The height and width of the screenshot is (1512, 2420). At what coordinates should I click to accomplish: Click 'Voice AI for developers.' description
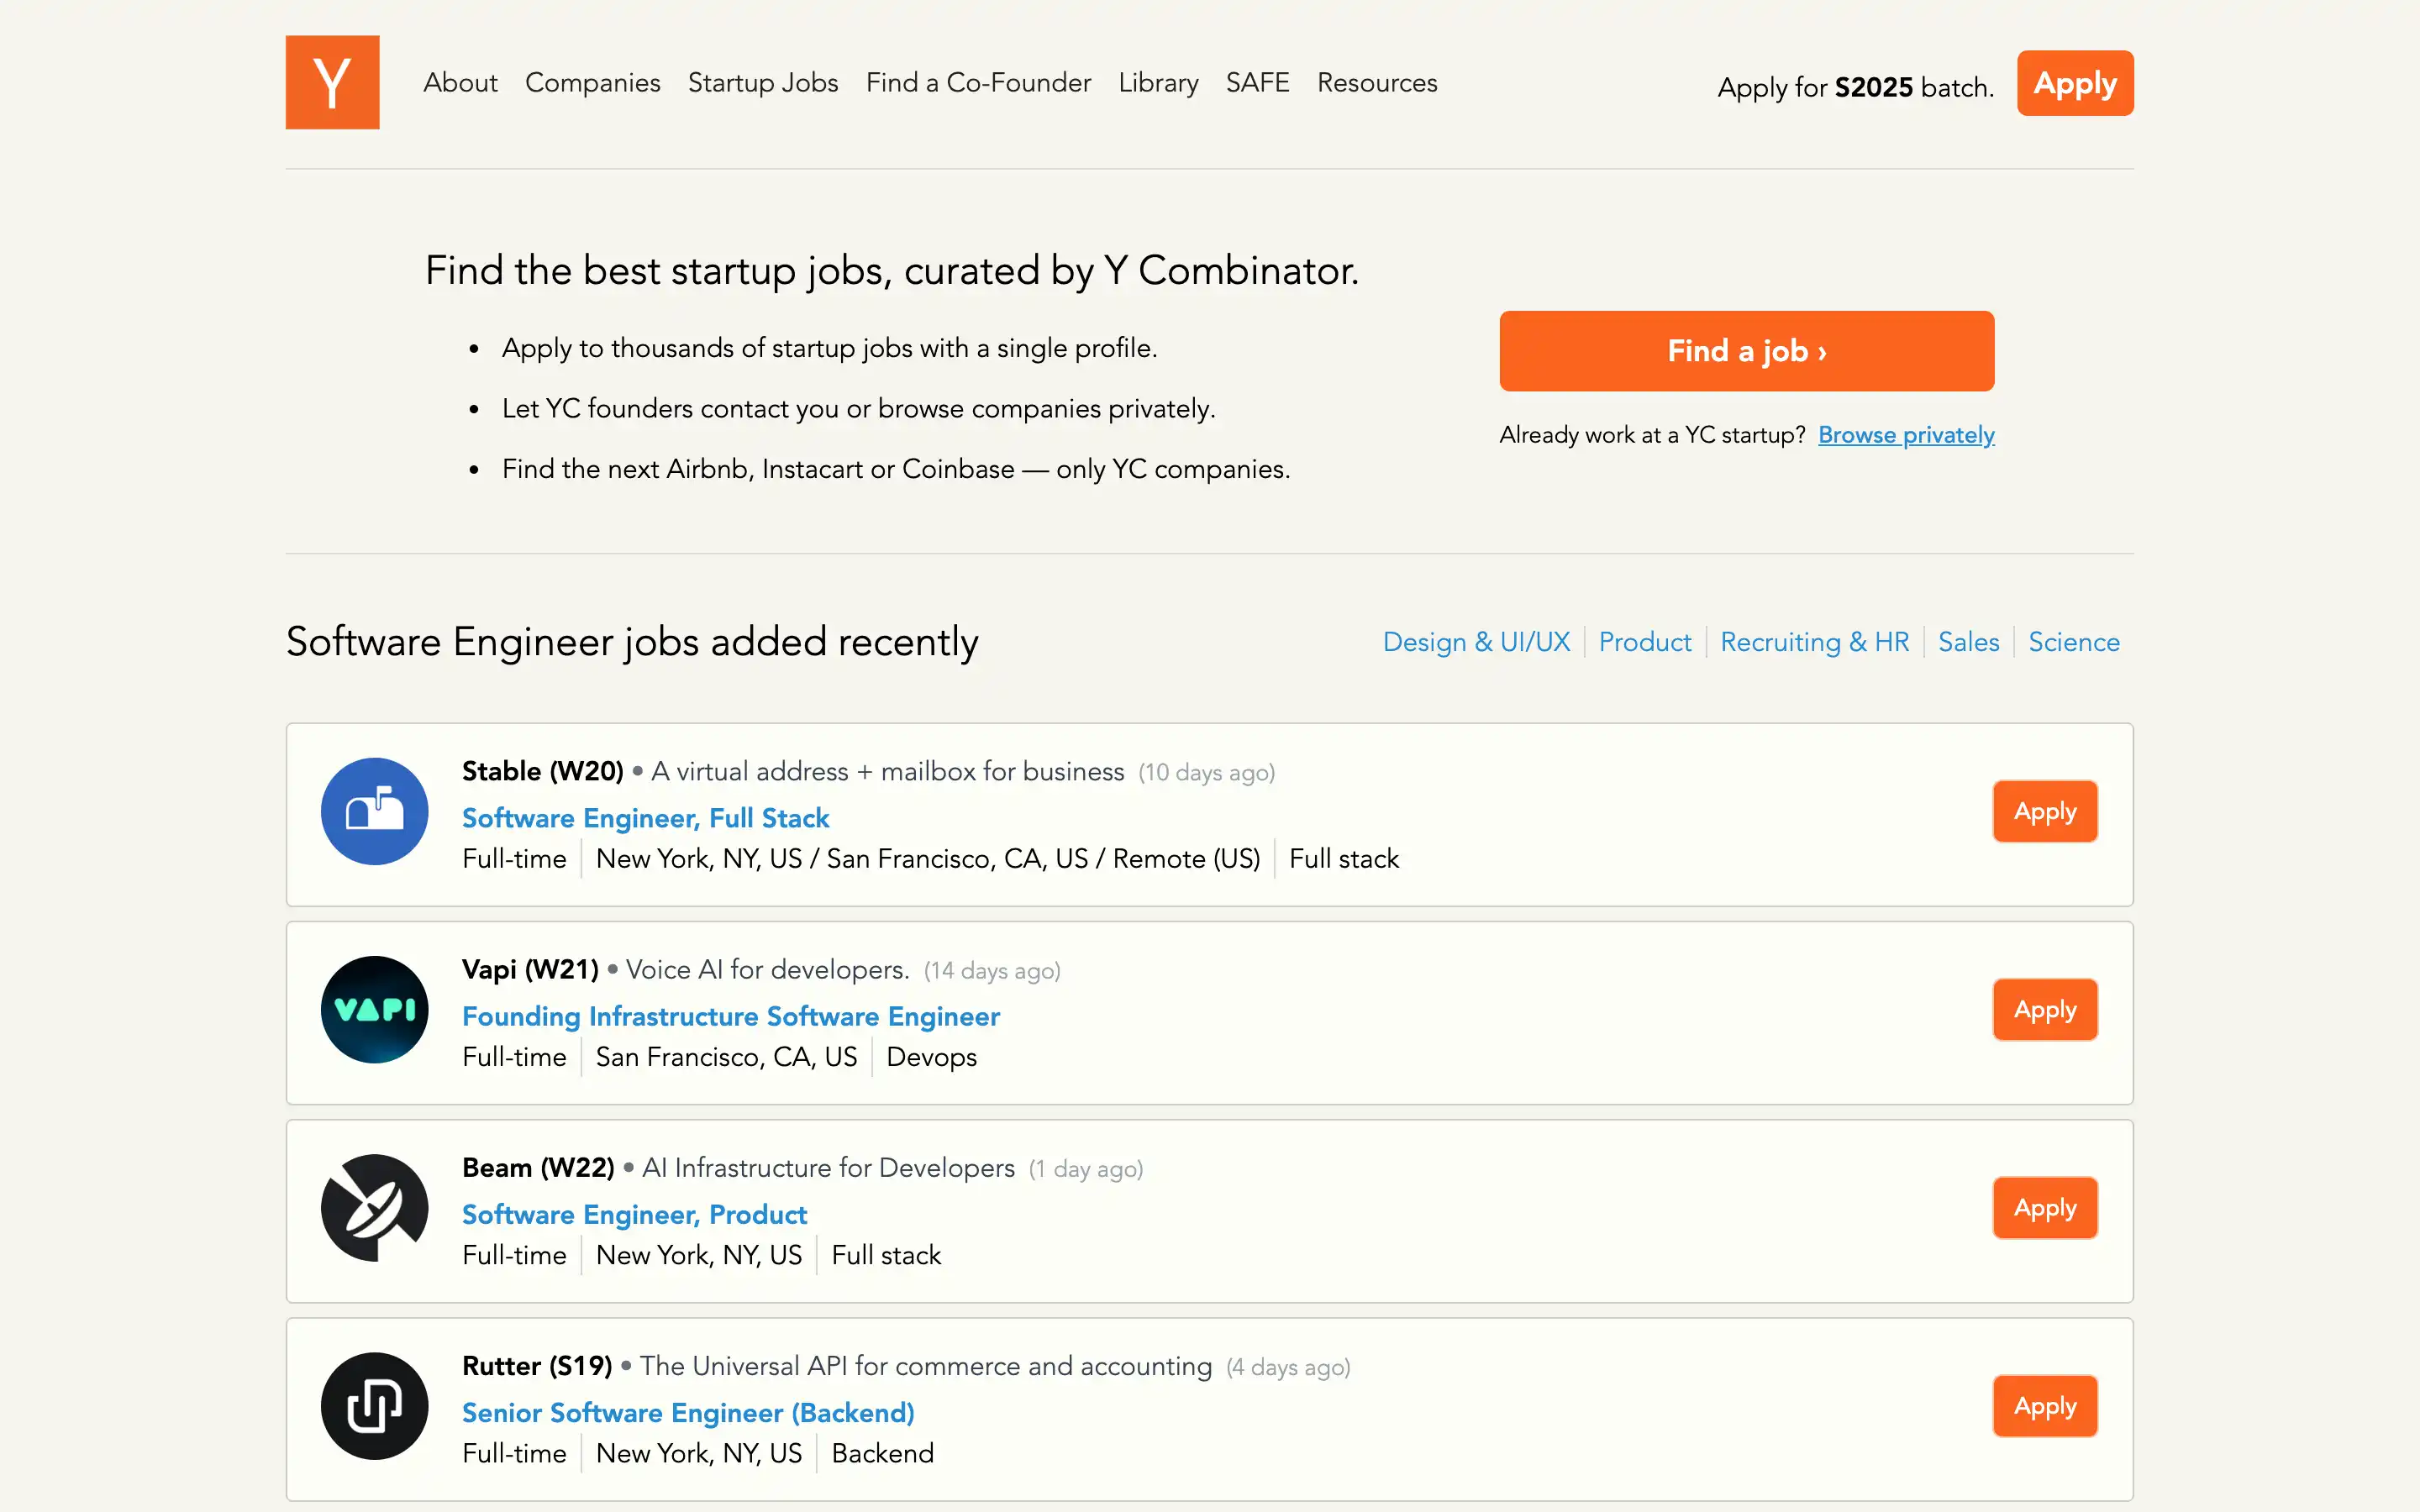point(768,969)
